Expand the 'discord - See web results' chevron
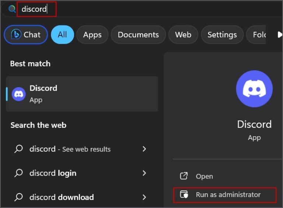Viewport: 283px width, 208px height. (144, 149)
